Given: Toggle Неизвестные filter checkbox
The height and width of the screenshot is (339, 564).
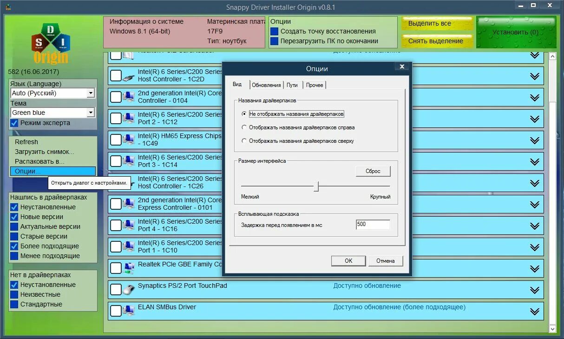Looking at the screenshot, I should coord(14,294).
